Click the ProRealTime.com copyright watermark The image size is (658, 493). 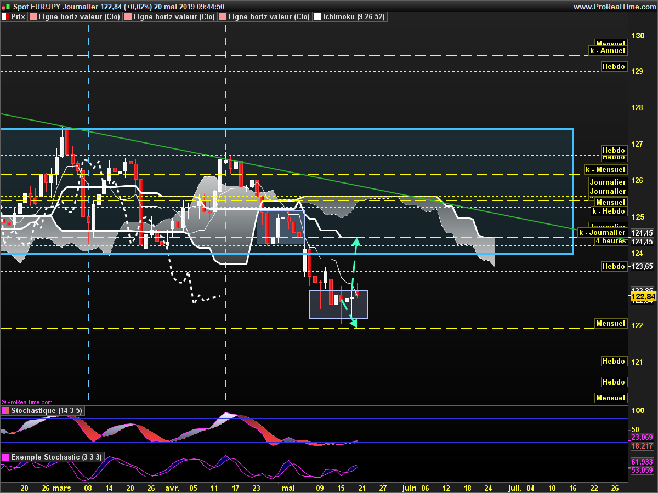pyautogui.click(x=27, y=402)
